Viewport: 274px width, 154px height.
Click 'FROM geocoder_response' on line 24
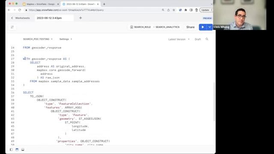click(42, 47)
